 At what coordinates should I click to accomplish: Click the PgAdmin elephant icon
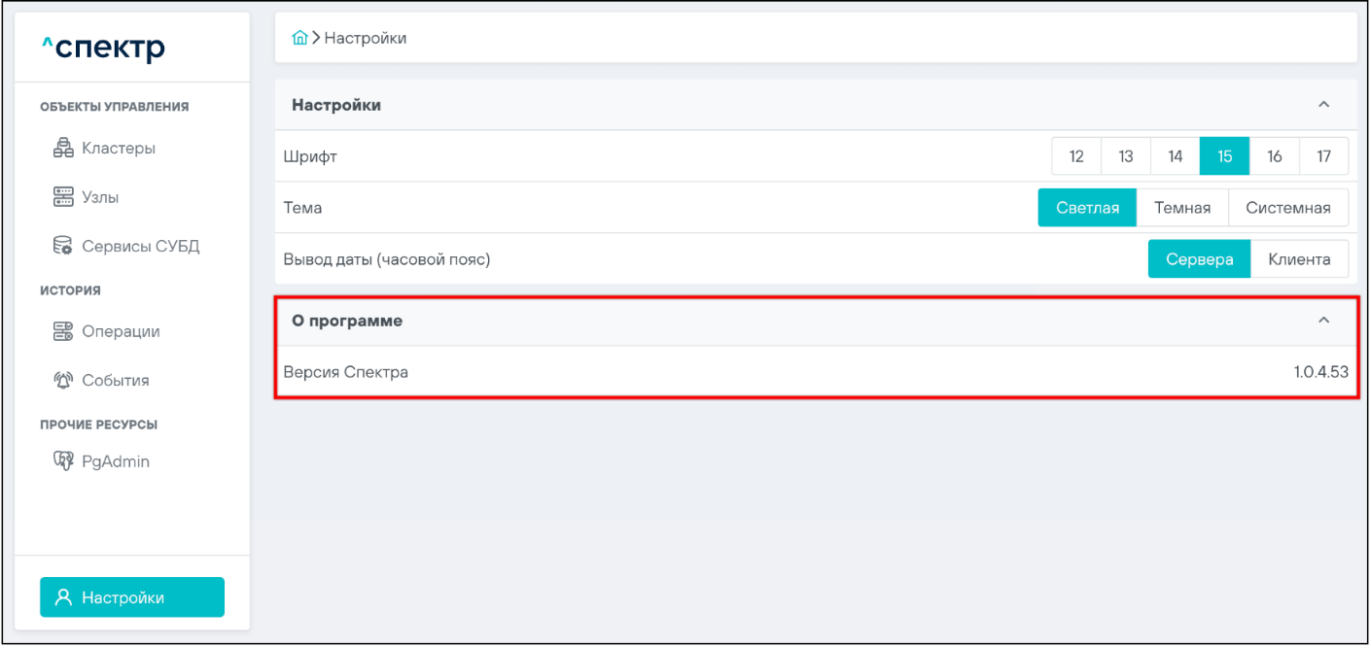pos(63,461)
